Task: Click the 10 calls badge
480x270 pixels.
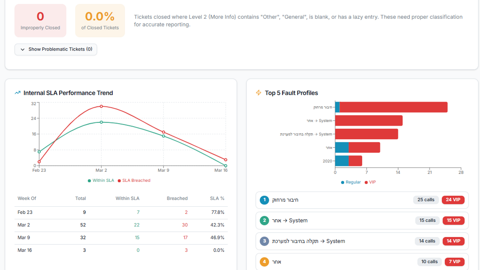Action: (x=429, y=262)
